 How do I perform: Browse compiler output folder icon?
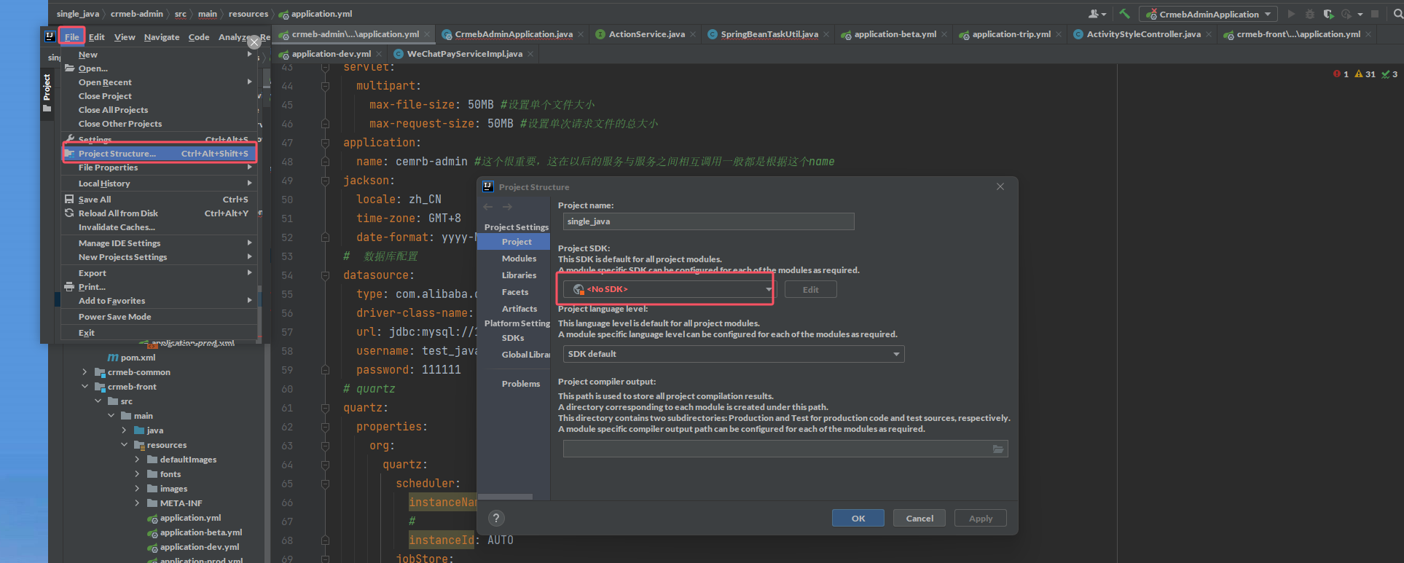pos(998,449)
